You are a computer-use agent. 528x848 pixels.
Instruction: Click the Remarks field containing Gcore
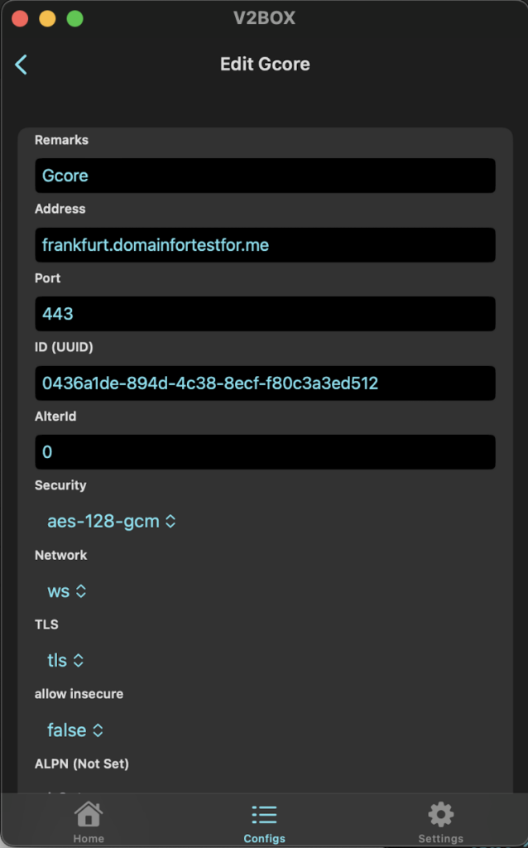266,176
